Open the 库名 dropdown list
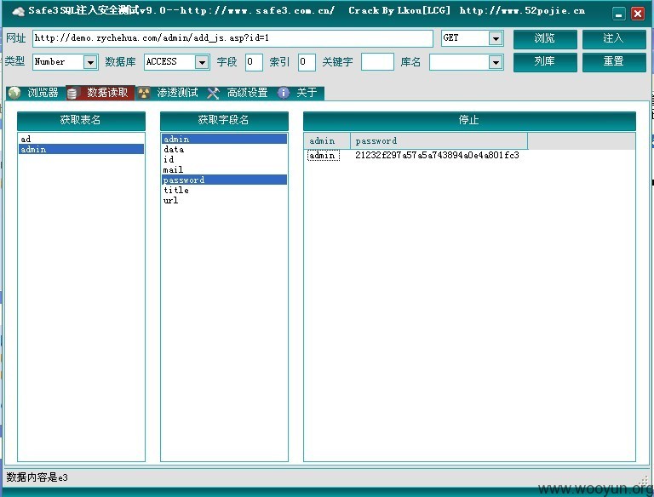The height and width of the screenshot is (497, 654). coord(496,62)
